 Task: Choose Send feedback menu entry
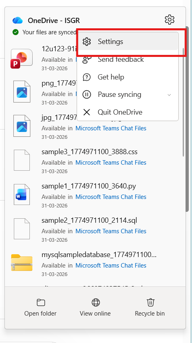tap(128, 59)
